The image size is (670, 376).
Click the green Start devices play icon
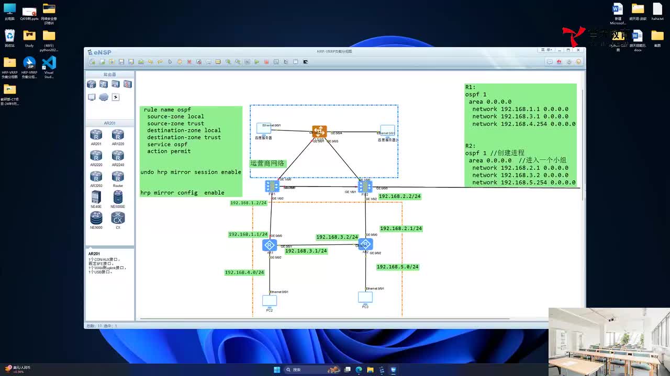256,62
